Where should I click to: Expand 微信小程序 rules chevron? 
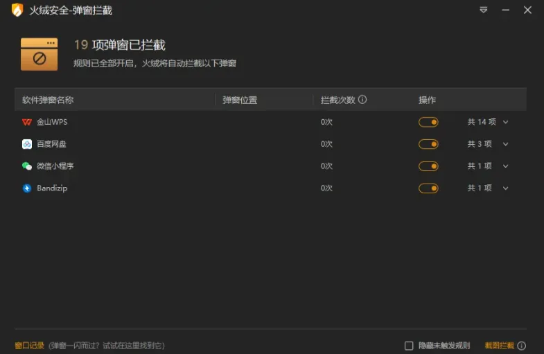505,166
